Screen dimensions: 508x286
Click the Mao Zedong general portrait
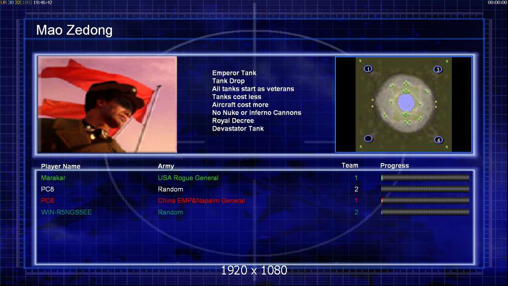tap(108, 104)
